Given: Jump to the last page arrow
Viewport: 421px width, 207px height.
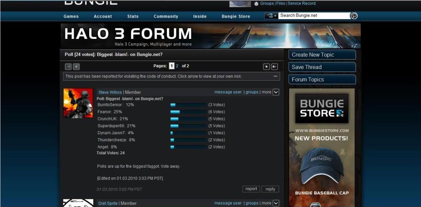Looking at the screenshot, I should point(275,66).
